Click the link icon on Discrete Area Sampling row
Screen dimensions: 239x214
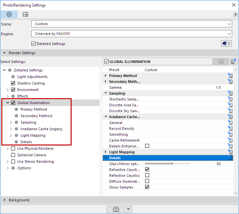point(230,105)
